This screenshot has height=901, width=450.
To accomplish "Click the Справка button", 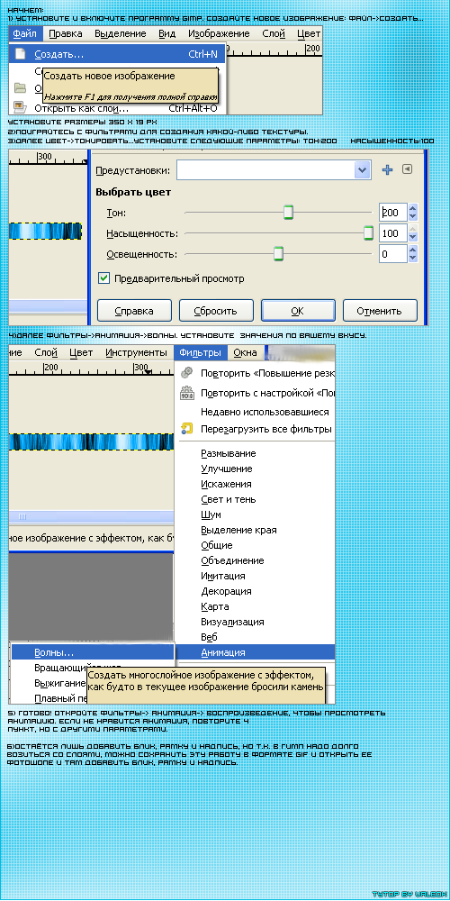I will 134,311.
